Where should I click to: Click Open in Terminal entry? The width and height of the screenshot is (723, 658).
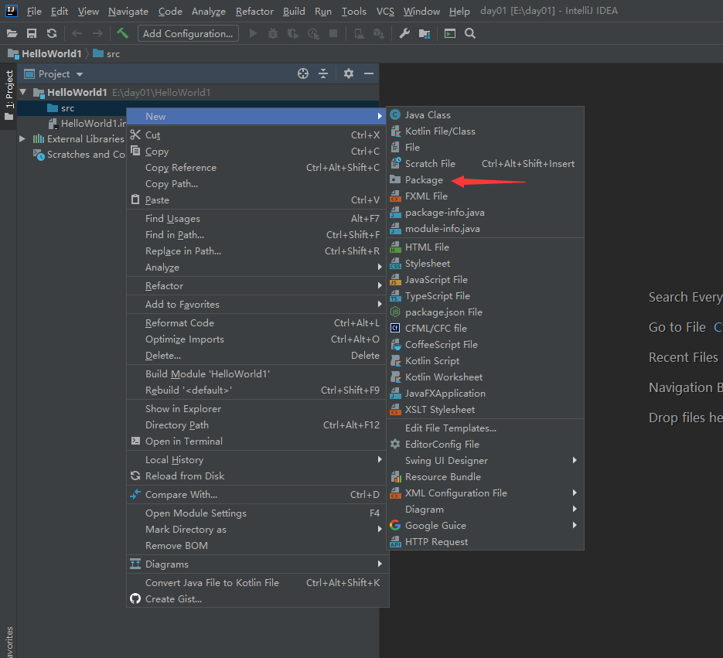point(257,442)
